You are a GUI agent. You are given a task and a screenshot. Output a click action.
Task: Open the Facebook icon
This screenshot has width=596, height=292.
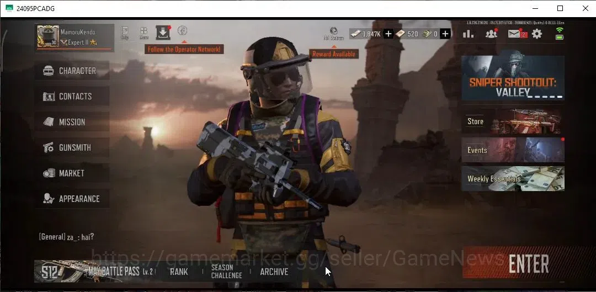pos(183,30)
